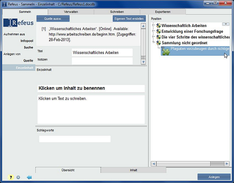
Task: Select Wissenschaftlich Arbeiten tree item
Action: pyautogui.click(x=184, y=26)
